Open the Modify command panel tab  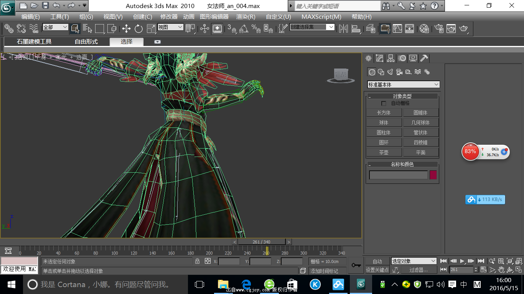[379, 58]
